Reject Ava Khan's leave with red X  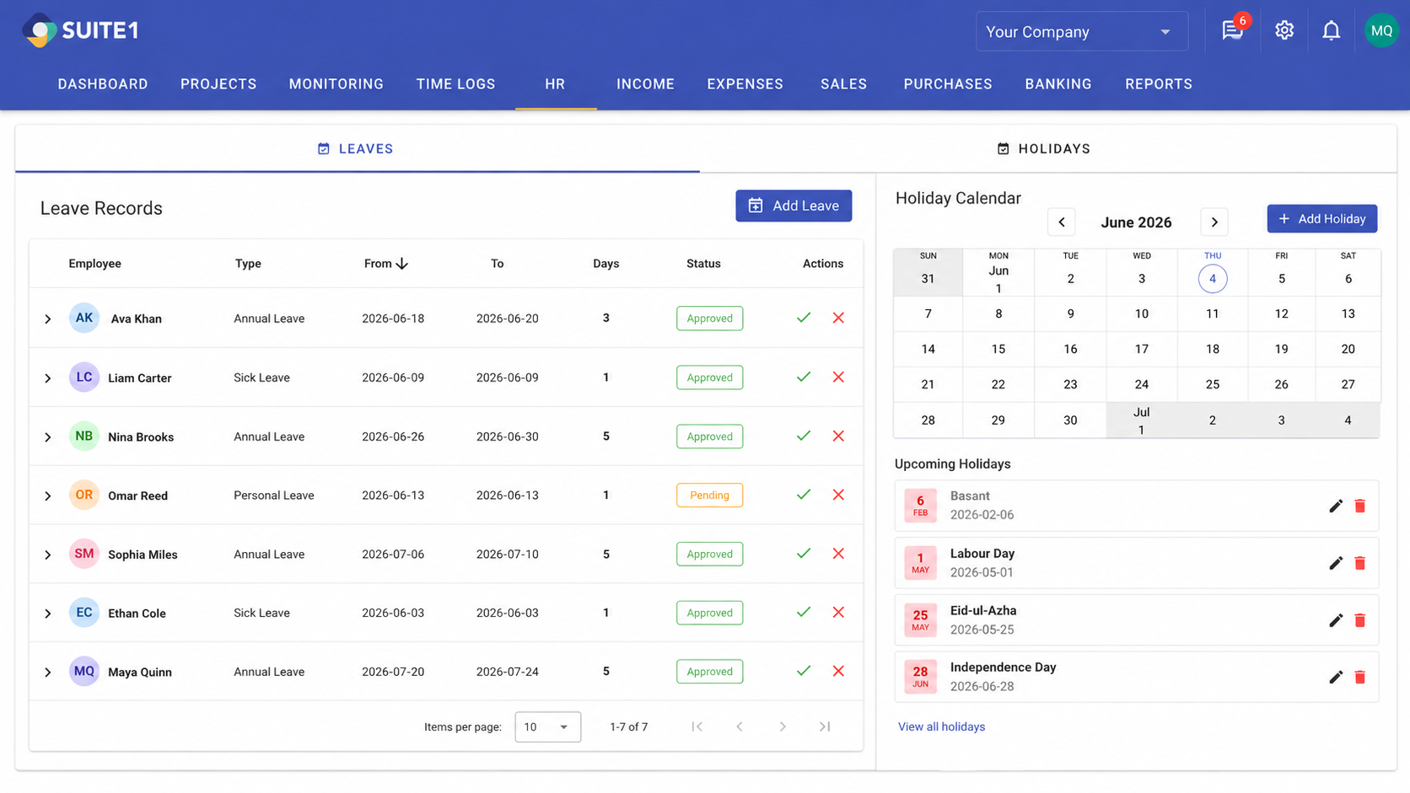(x=838, y=318)
